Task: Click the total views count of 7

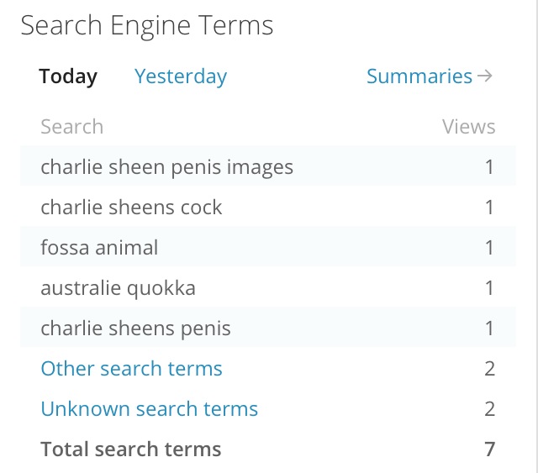Action: click(x=489, y=449)
